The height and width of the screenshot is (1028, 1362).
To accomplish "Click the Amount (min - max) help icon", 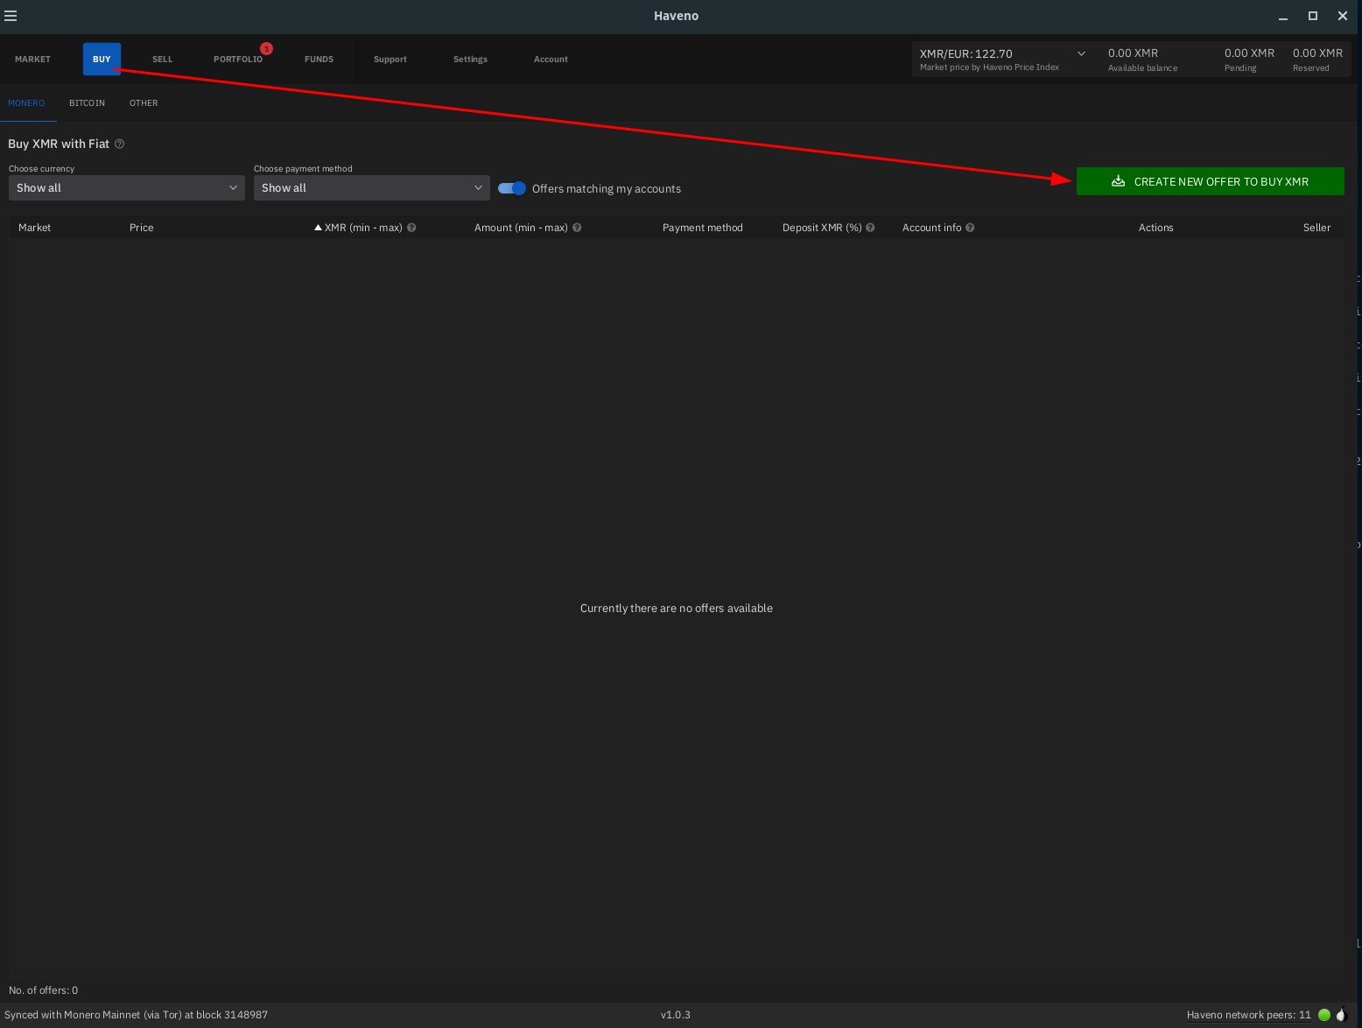I will coord(577,228).
